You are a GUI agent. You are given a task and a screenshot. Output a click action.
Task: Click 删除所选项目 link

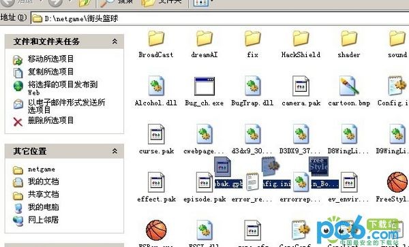coord(50,120)
